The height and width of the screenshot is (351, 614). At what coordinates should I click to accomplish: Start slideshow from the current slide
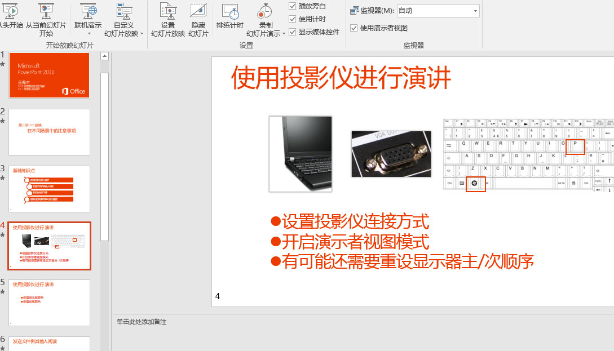pos(46,20)
